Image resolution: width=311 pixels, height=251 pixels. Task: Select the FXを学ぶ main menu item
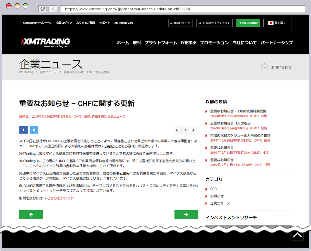[x=189, y=43]
